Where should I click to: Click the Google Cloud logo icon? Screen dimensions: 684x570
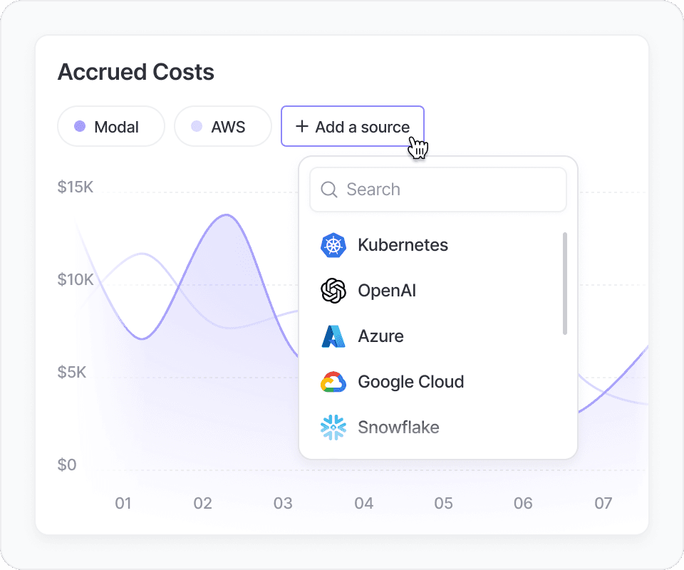(x=333, y=382)
